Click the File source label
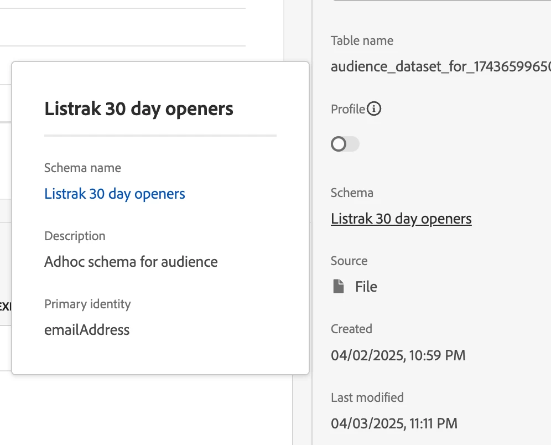The height and width of the screenshot is (445, 551). (366, 287)
